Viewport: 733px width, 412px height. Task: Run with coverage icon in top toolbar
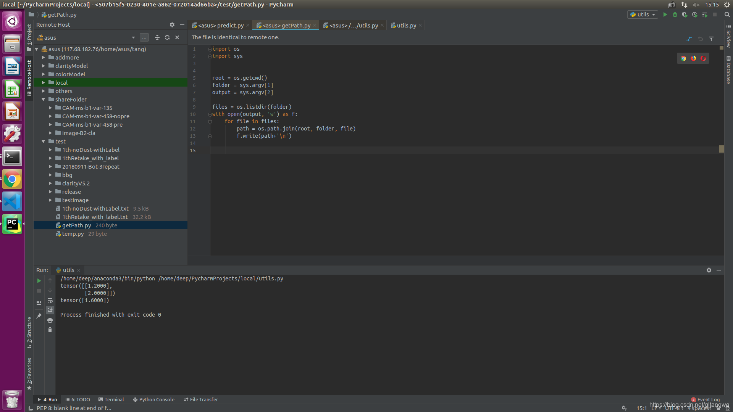click(685, 14)
